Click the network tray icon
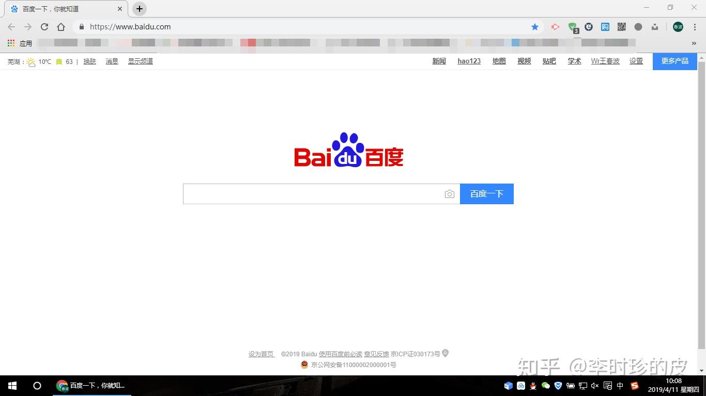The image size is (706, 396). tap(582, 386)
